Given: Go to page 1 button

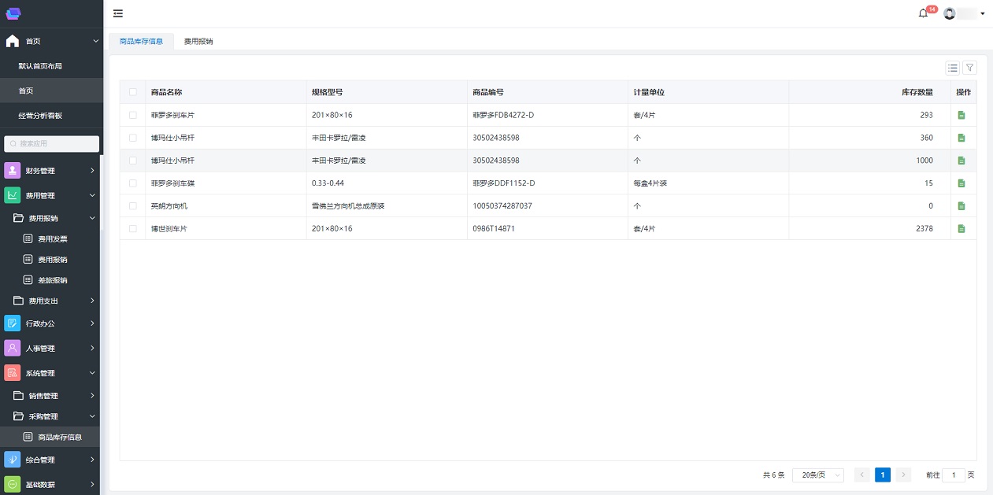Looking at the screenshot, I should pos(883,475).
